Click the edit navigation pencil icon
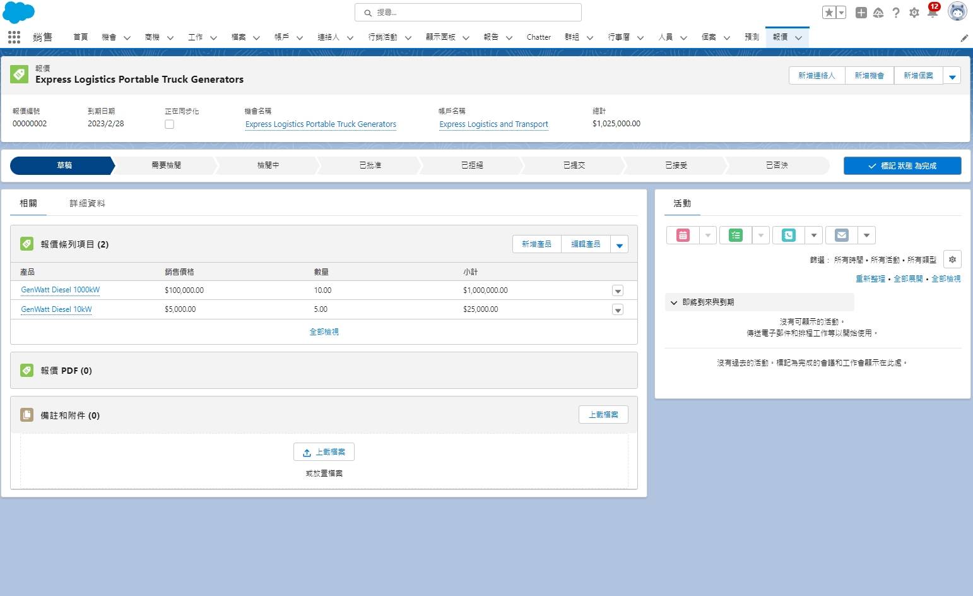The image size is (973, 596). pyautogui.click(x=964, y=38)
